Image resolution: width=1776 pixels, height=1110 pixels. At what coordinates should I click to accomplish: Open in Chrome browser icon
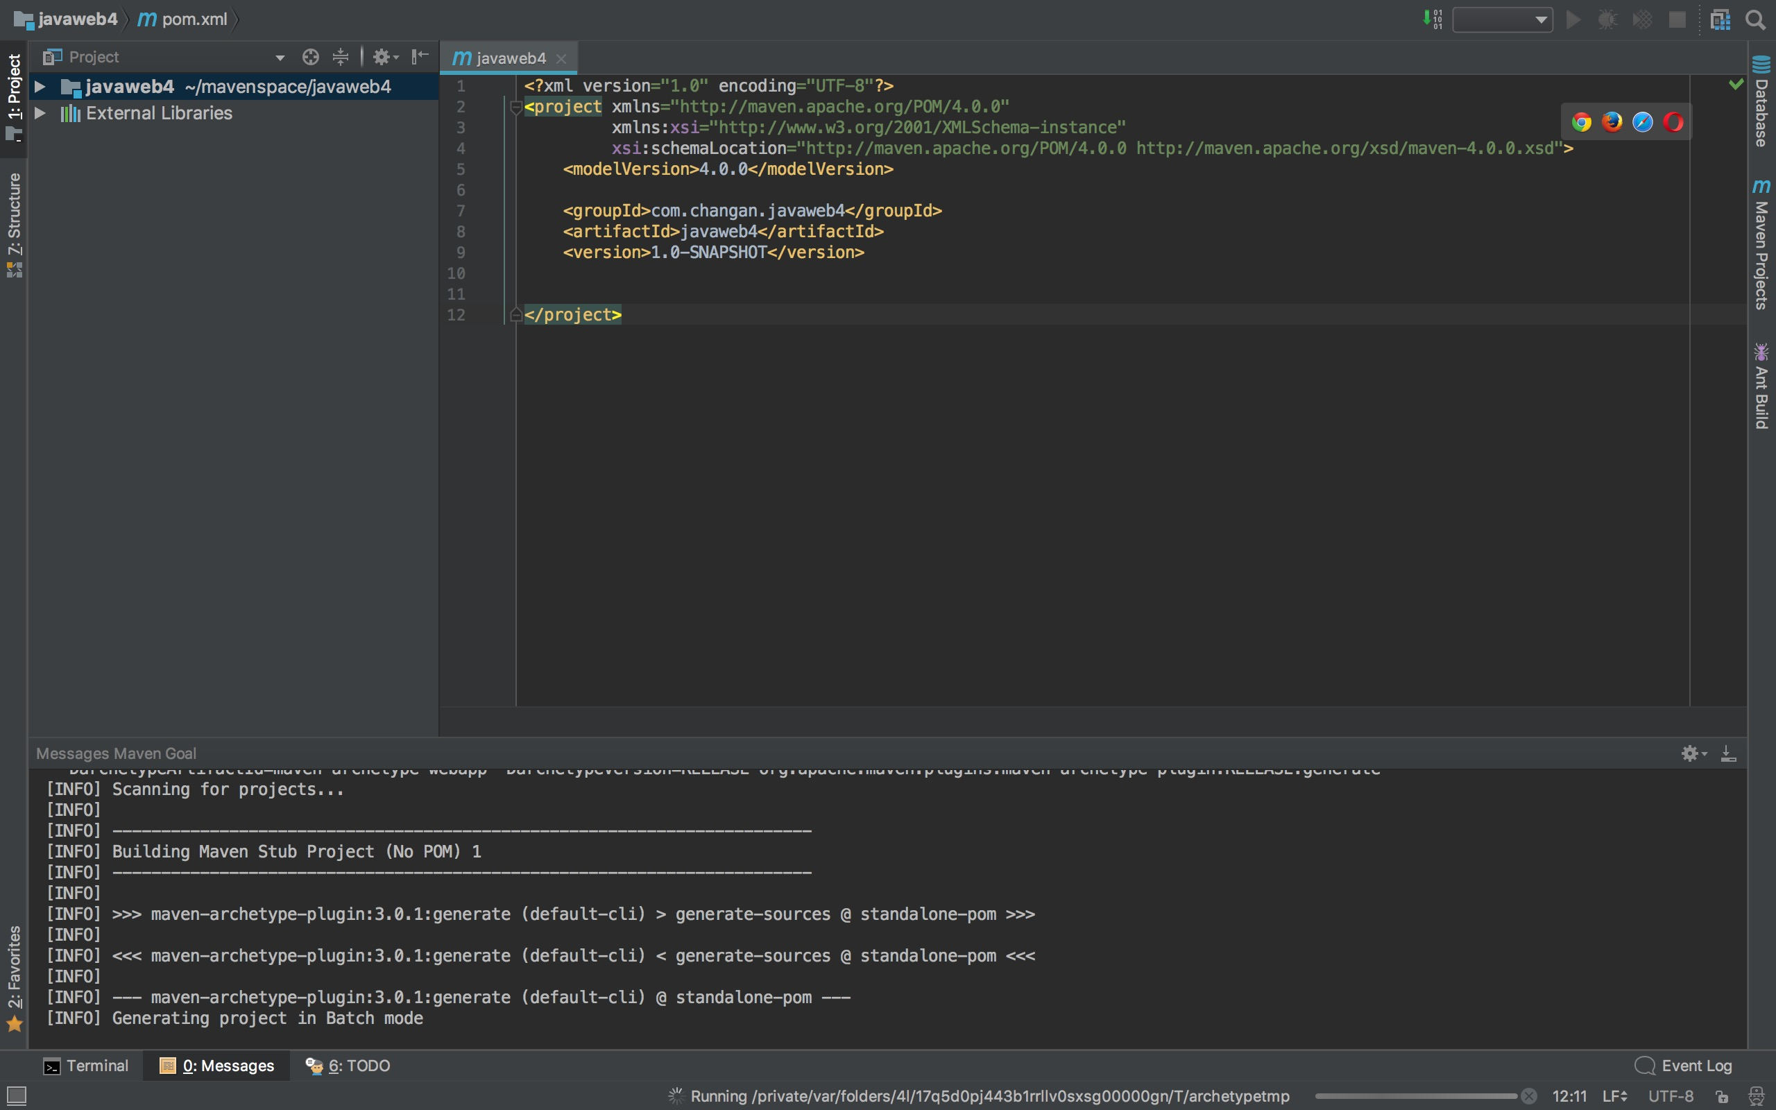click(x=1582, y=122)
